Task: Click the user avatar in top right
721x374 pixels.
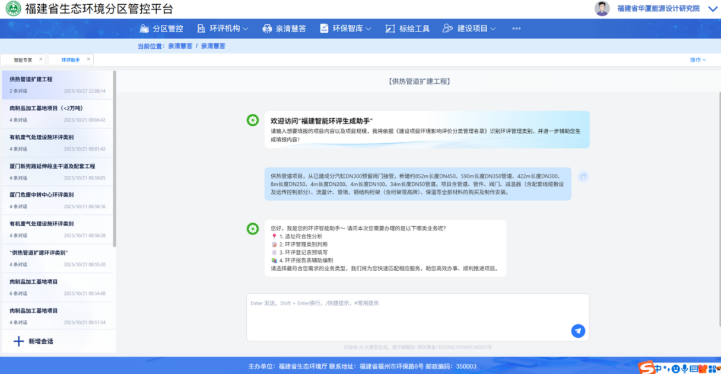Action: 602,8
